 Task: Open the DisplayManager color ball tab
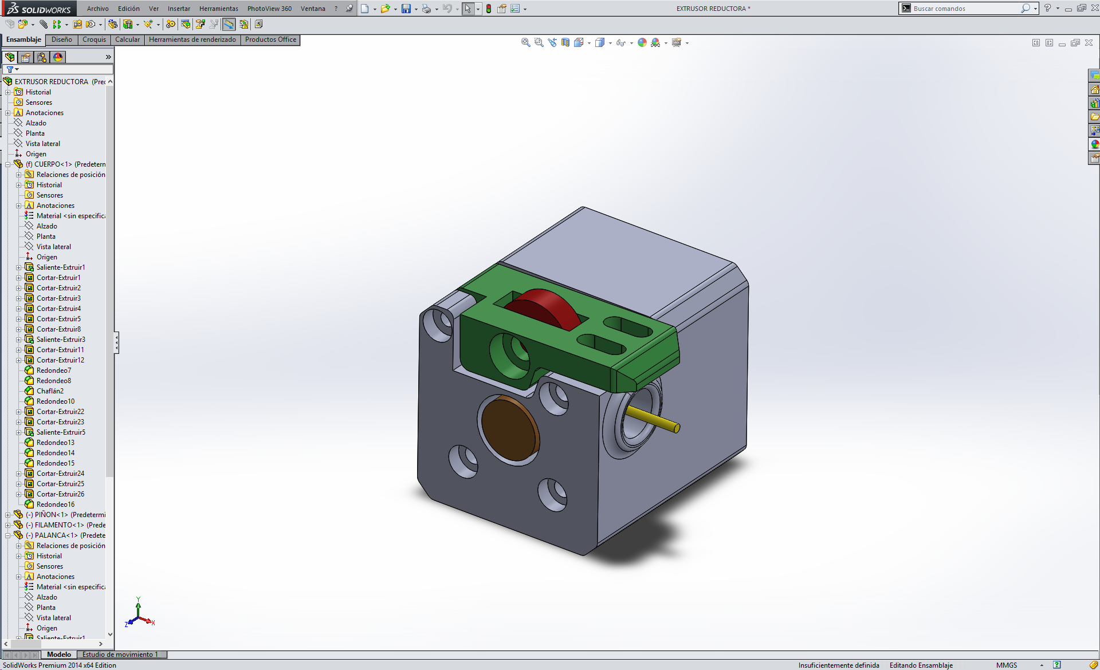[x=58, y=57]
